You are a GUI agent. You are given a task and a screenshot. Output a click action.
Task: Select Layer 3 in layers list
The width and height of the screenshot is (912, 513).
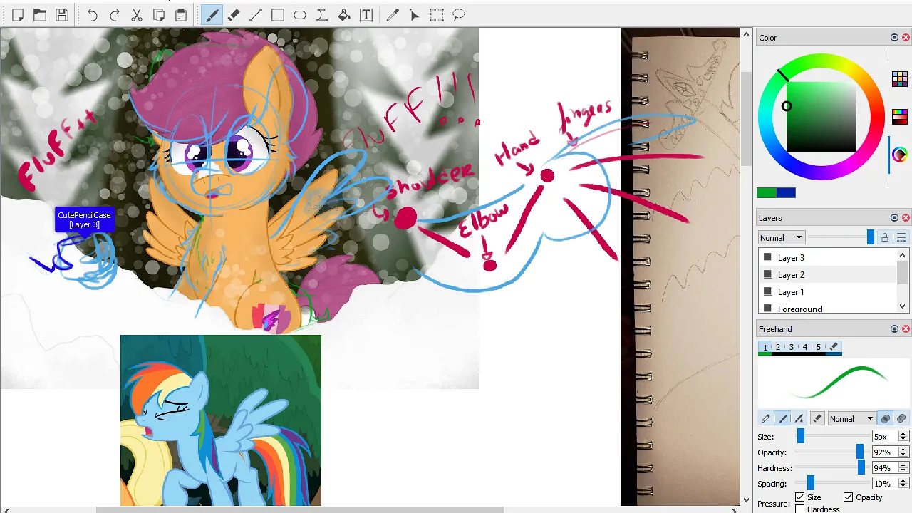coord(827,257)
